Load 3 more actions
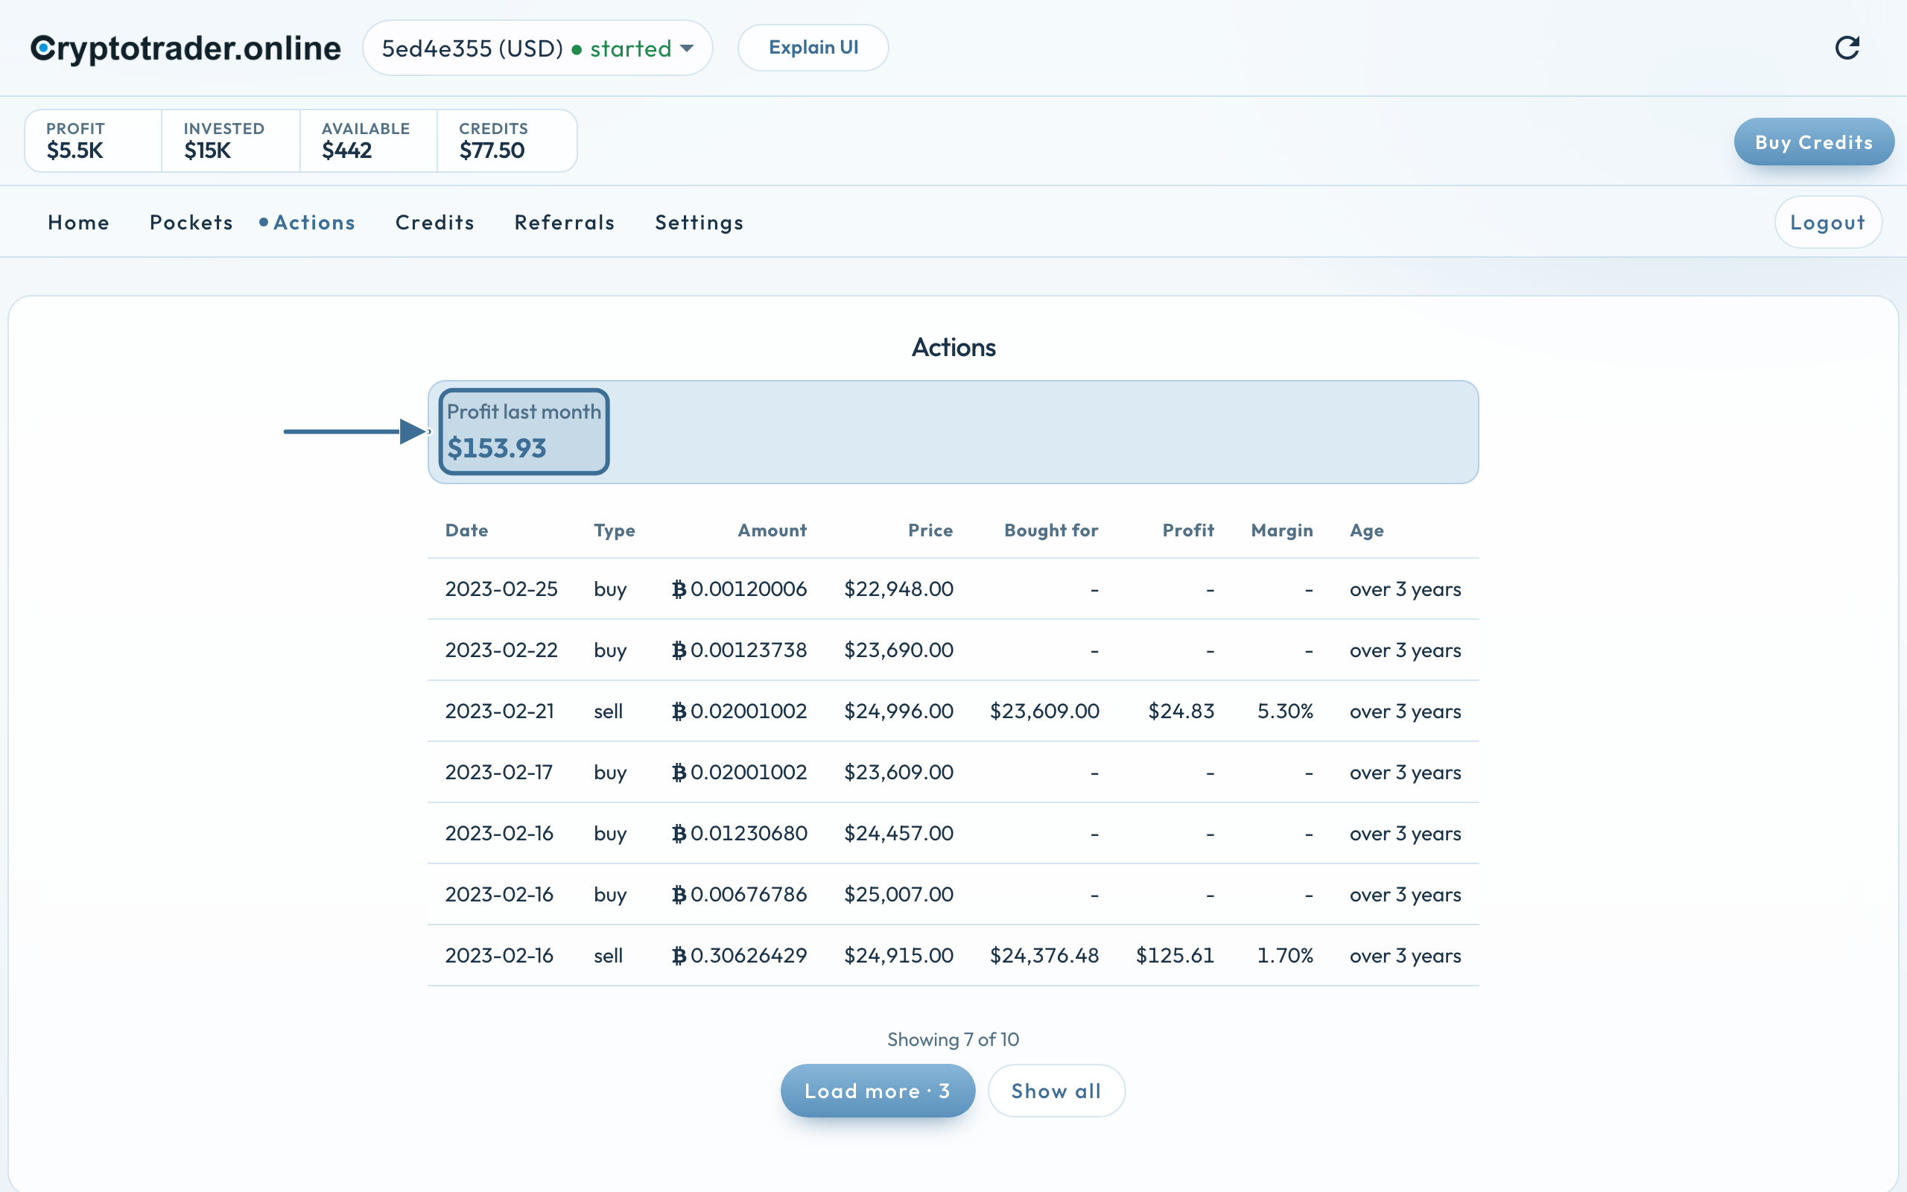 878,1090
